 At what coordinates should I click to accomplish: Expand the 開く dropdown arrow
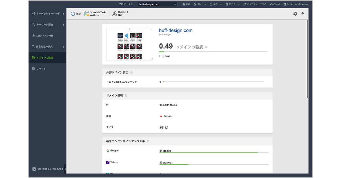[205, 4]
